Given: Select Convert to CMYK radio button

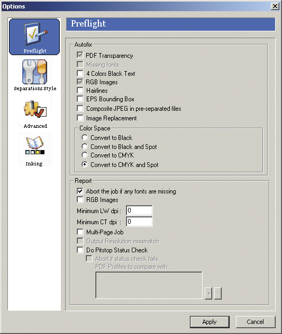Looking at the screenshot, I should tap(85, 155).
